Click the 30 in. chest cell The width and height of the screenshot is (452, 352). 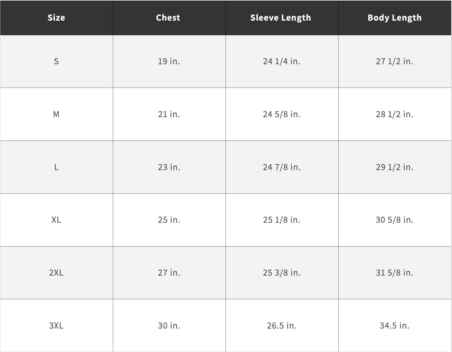(169, 325)
